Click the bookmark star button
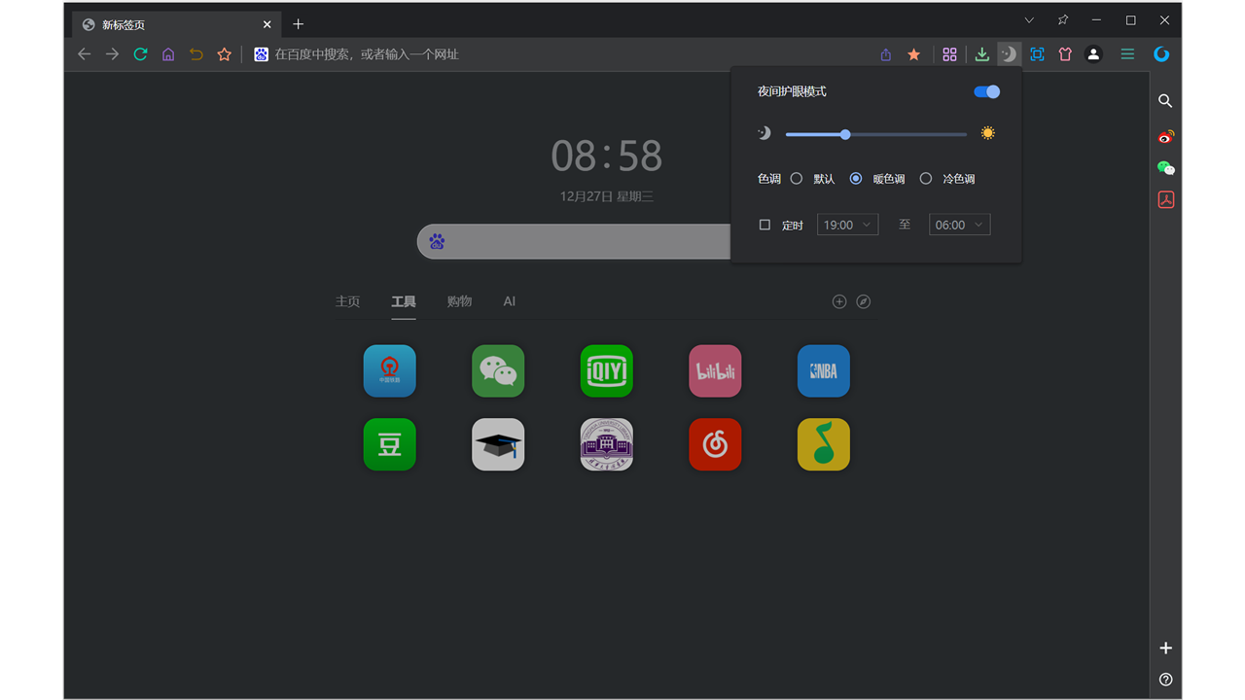This screenshot has width=1245, height=700. point(913,54)
